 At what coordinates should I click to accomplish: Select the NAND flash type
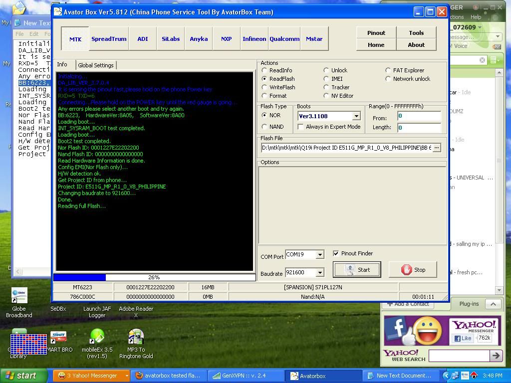(x=264, y=127)
